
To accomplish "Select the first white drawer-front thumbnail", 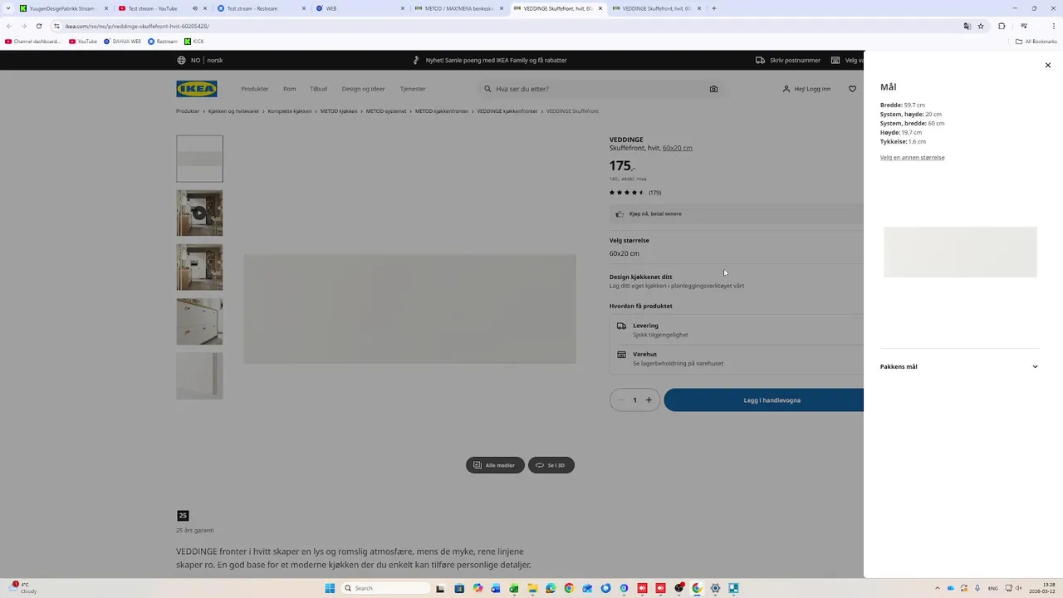I will coord(199,159).
